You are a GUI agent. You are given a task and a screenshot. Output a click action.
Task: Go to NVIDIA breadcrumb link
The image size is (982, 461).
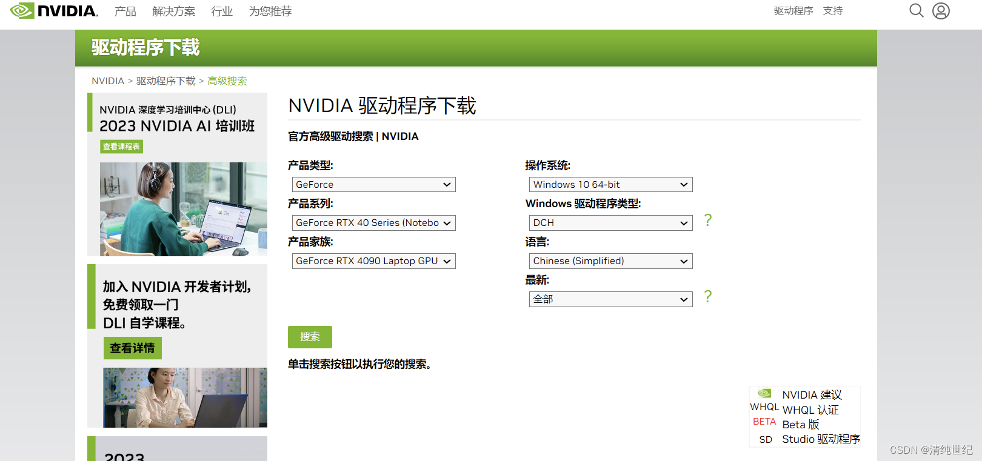[x=108, y=81]
